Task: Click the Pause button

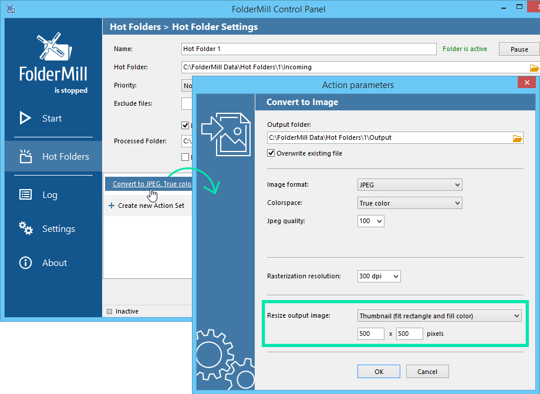Action: [519, 49]
